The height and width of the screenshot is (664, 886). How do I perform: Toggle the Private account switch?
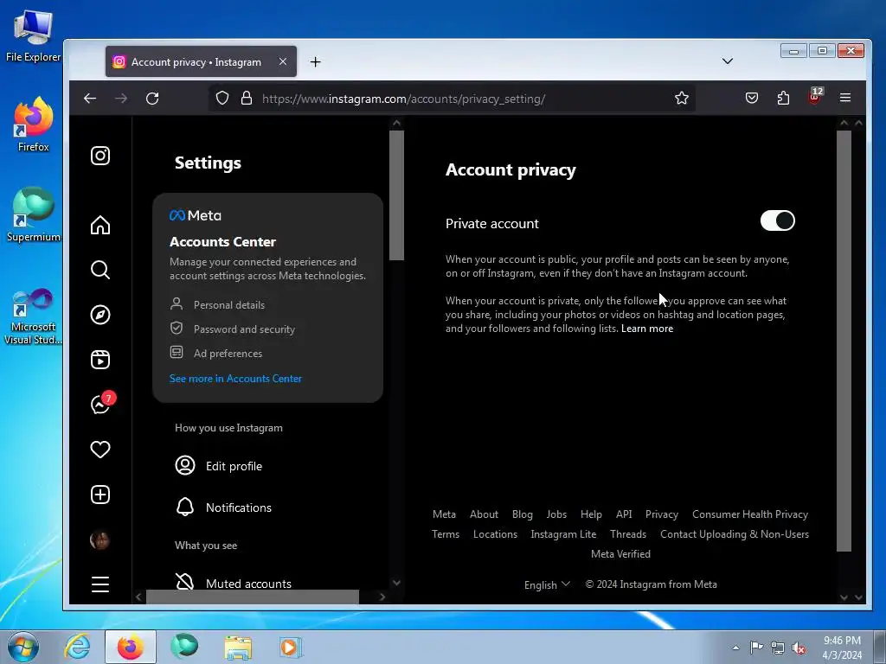[777, 220]
